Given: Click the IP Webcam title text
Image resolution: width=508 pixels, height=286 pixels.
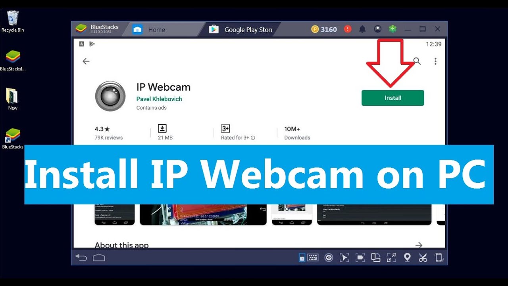Looking at the screenshot, I should click(x=163, y=87).
